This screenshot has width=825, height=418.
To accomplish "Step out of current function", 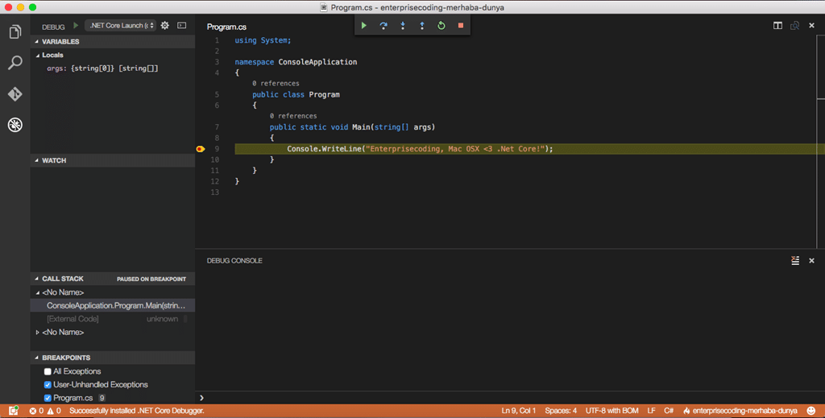I will pyautogui.click(x=422, y=25).
